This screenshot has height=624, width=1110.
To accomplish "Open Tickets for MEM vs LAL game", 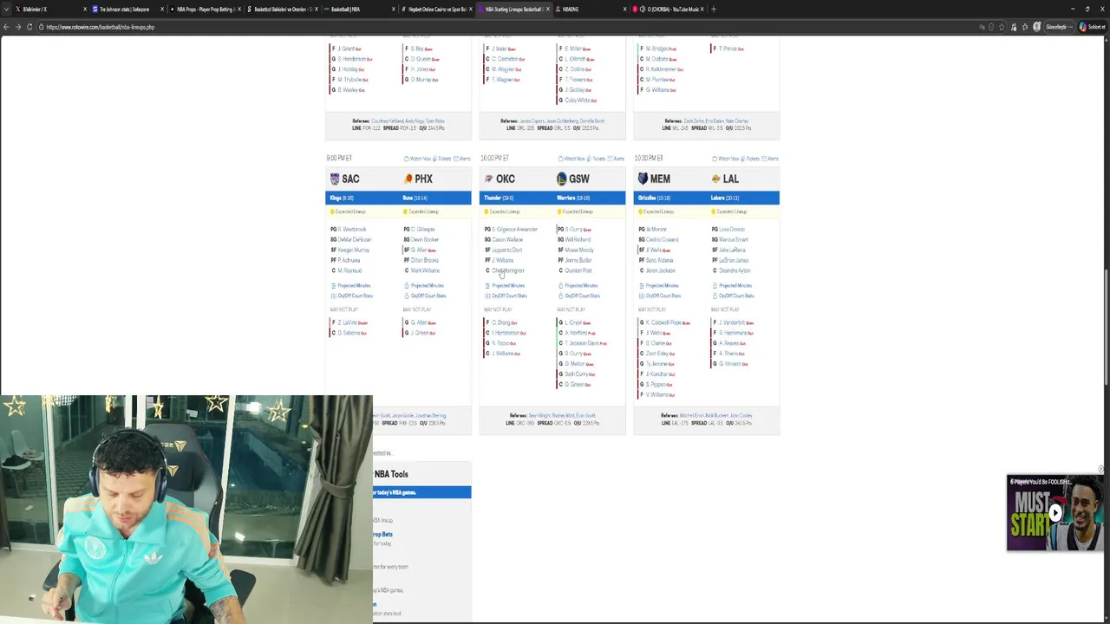I will coord(751,159).
